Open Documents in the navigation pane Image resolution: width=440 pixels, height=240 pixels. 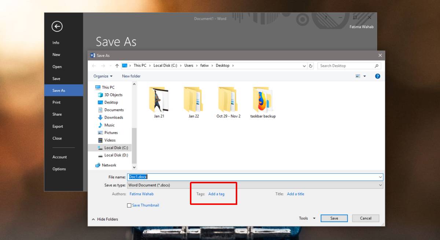click(x=111, y=110)
